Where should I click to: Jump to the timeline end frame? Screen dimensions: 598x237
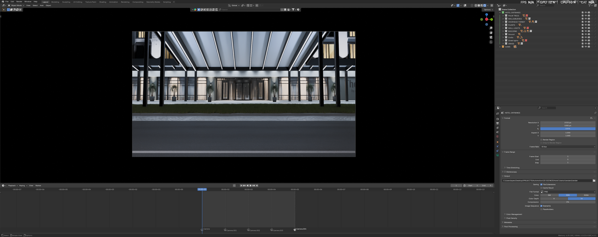coord(257,185)
